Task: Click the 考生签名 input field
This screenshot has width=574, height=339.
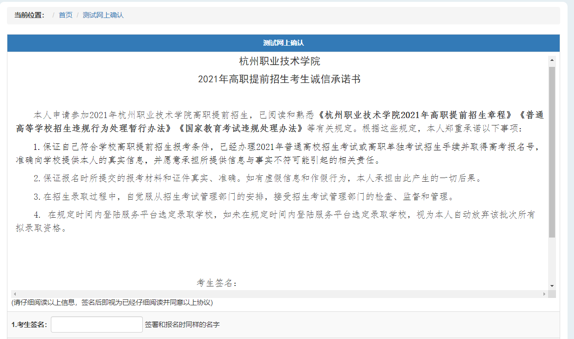Action: tap(97, 324)
